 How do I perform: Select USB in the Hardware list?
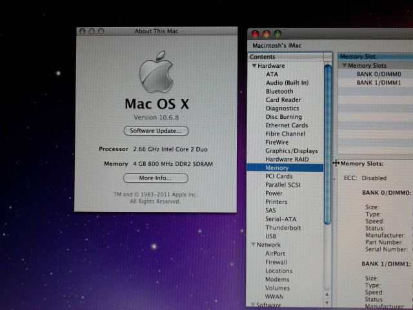pos(271,236)
